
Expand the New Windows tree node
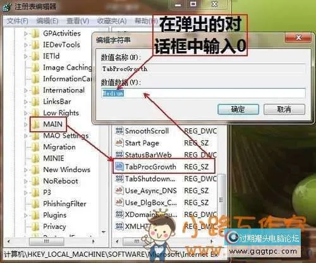tap(25, 170)
